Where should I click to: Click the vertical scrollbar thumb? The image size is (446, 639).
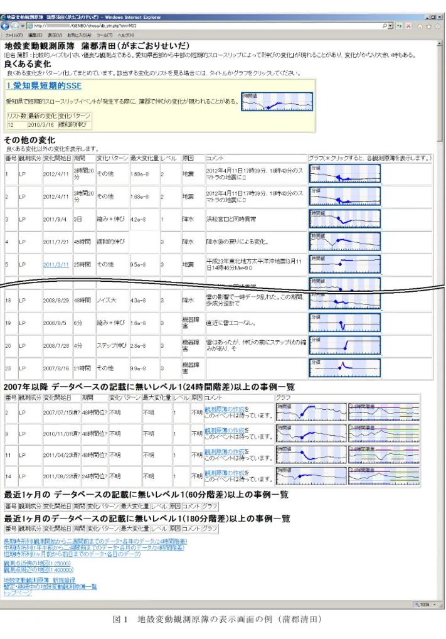[x=440, y=94]
